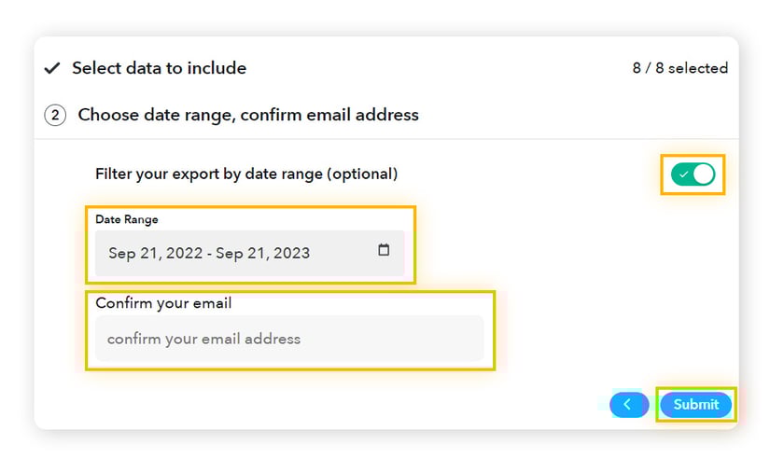Open the calendar icon in Date Range
This screenshot has height=459, width=770.
[x=384, y=251]
